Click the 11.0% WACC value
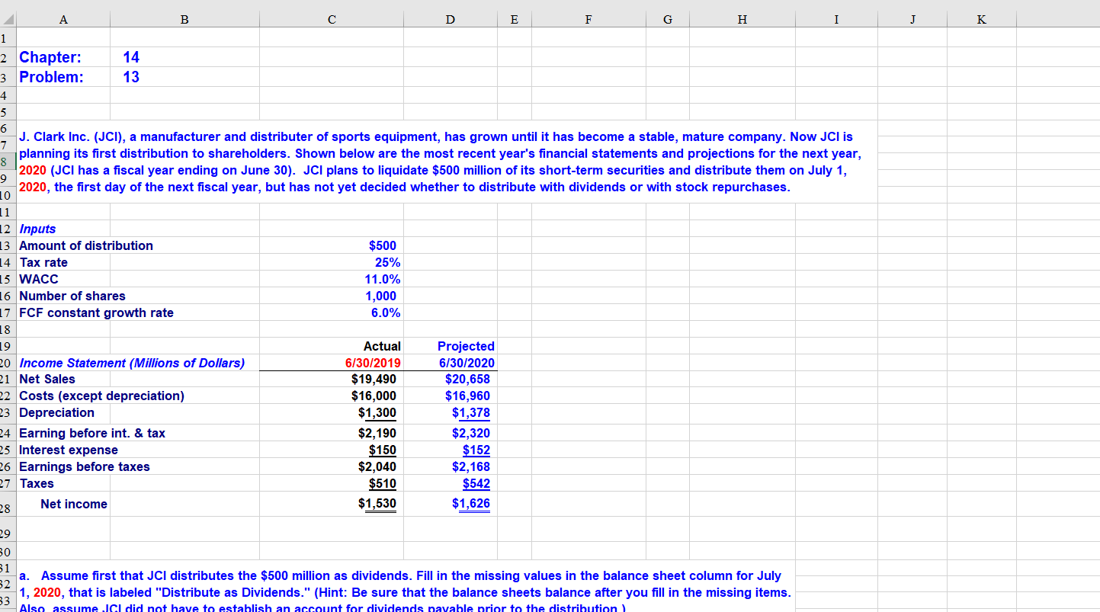The image size is (1100, 612). click(x=383, y=279)
